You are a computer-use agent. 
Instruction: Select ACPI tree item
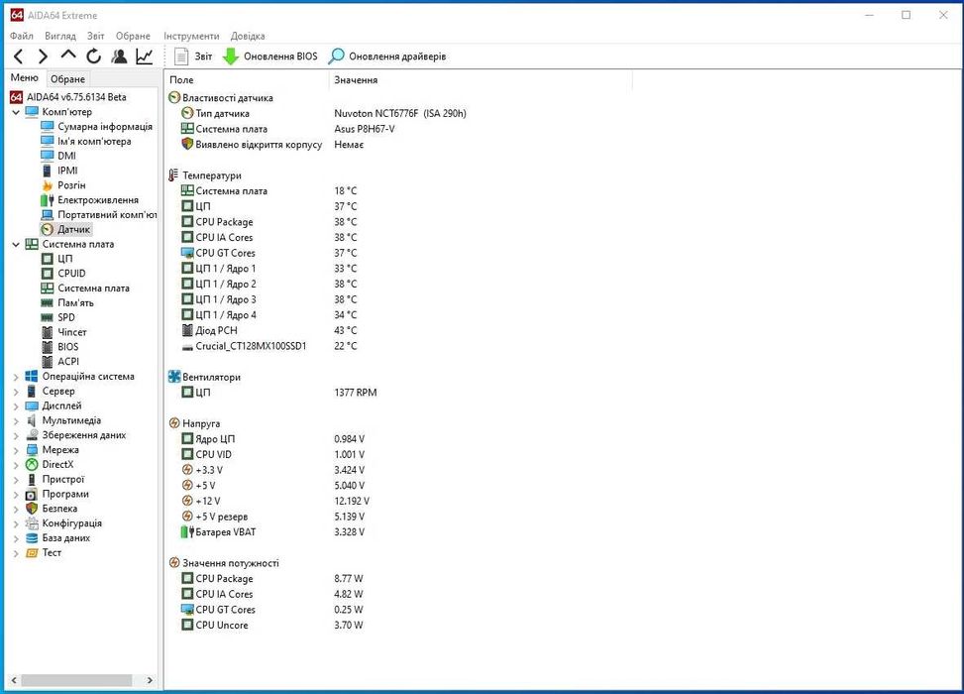[x=68, y=362]
